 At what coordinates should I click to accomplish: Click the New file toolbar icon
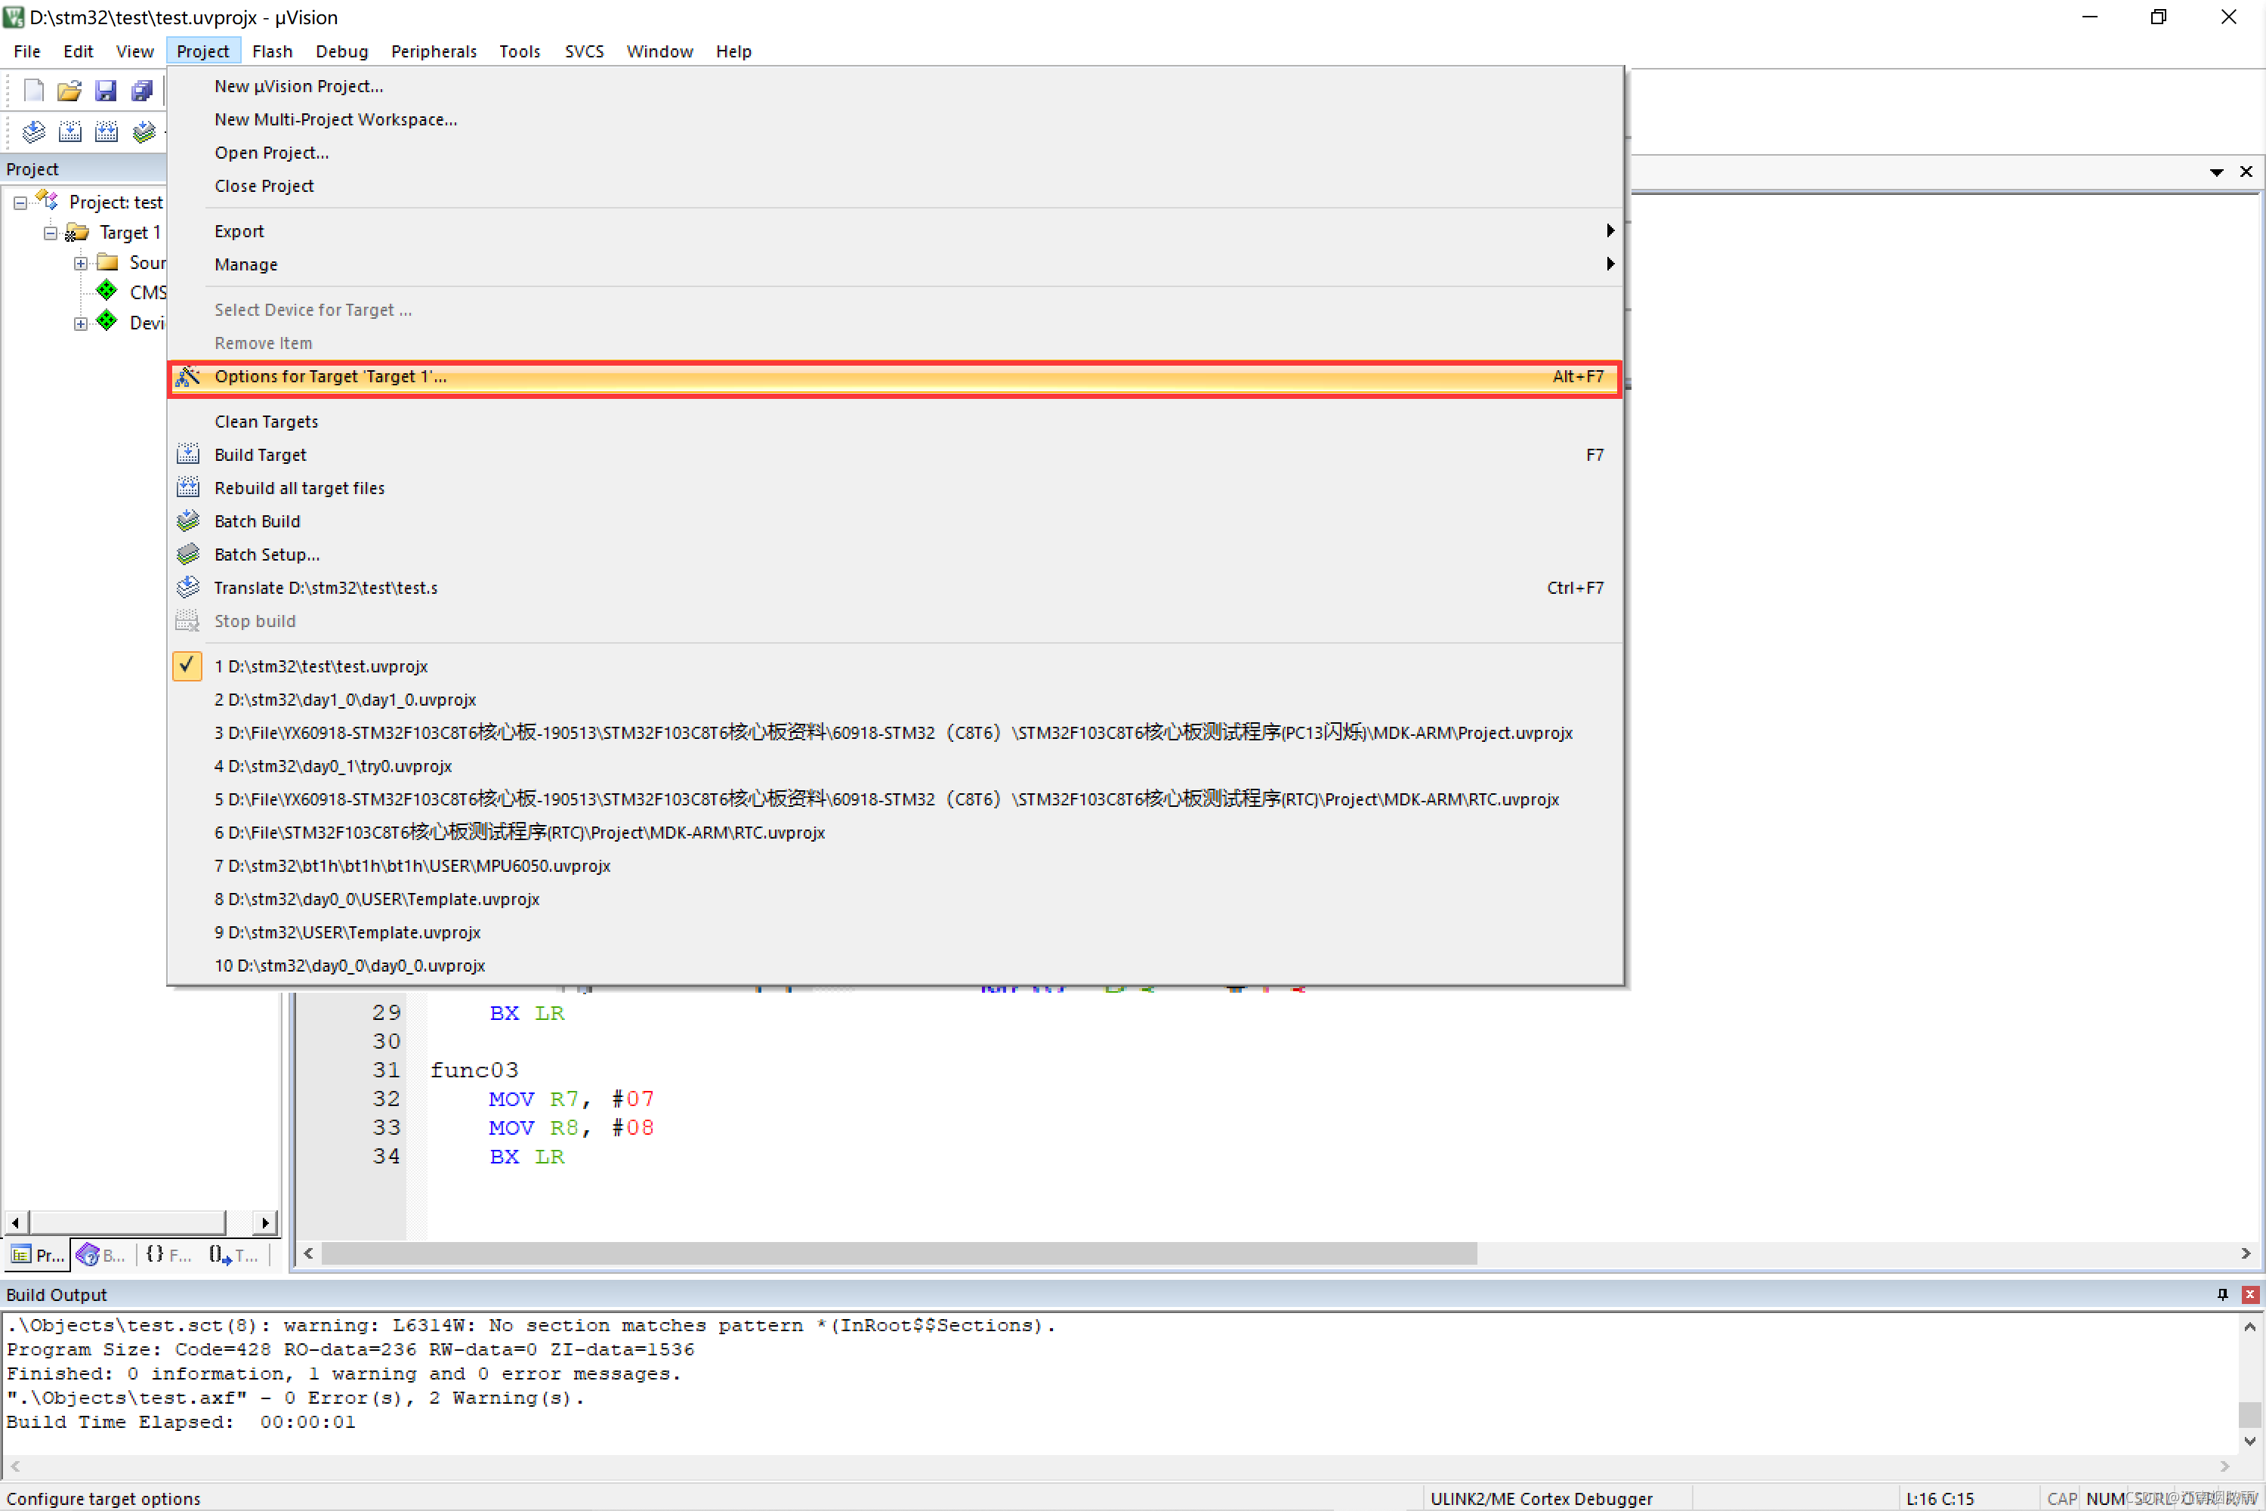34,91
